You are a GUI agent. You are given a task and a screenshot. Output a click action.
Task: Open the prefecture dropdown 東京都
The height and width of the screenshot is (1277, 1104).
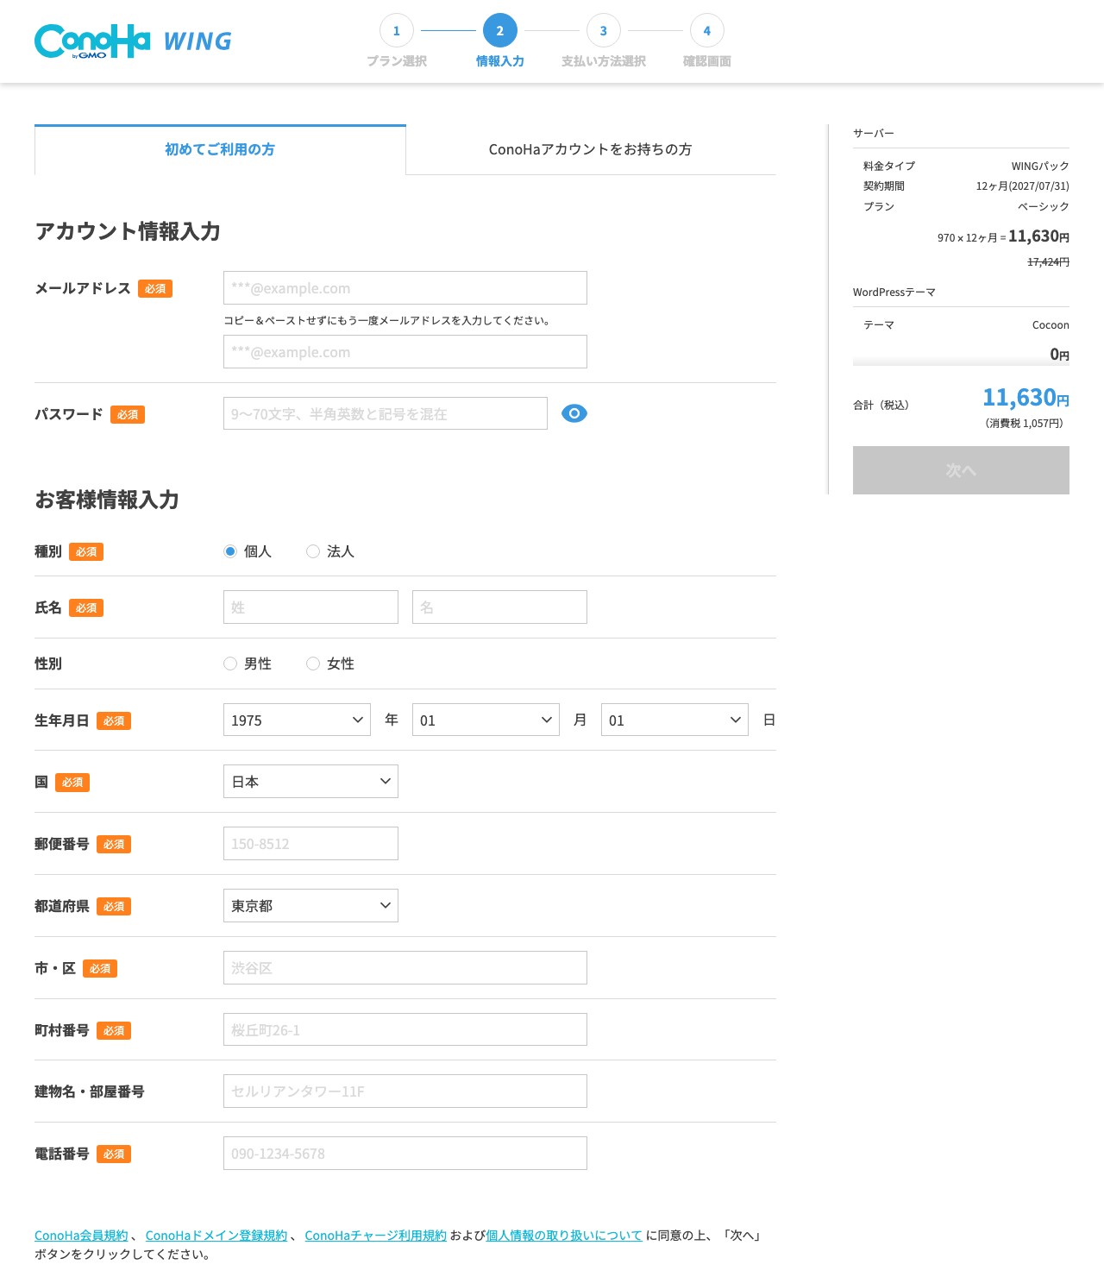click(310, 905)
